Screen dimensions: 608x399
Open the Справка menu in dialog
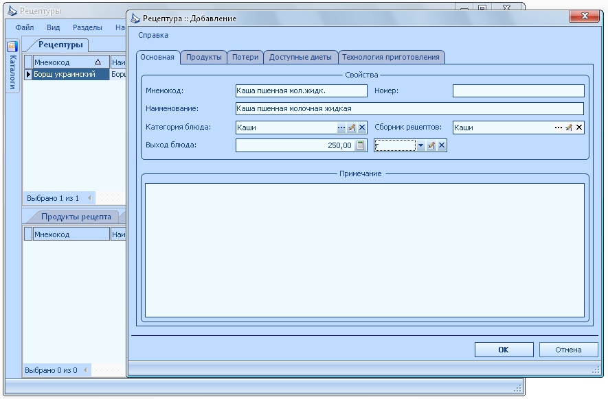[153, 35]
